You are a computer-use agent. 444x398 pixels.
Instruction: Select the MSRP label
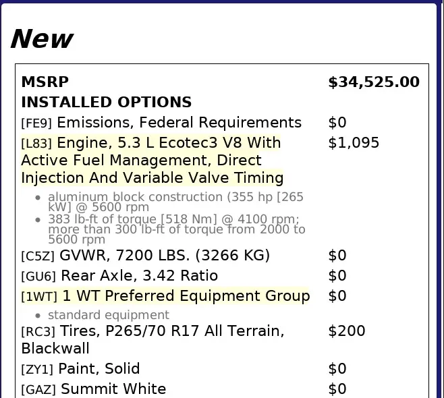pos(45,82)
